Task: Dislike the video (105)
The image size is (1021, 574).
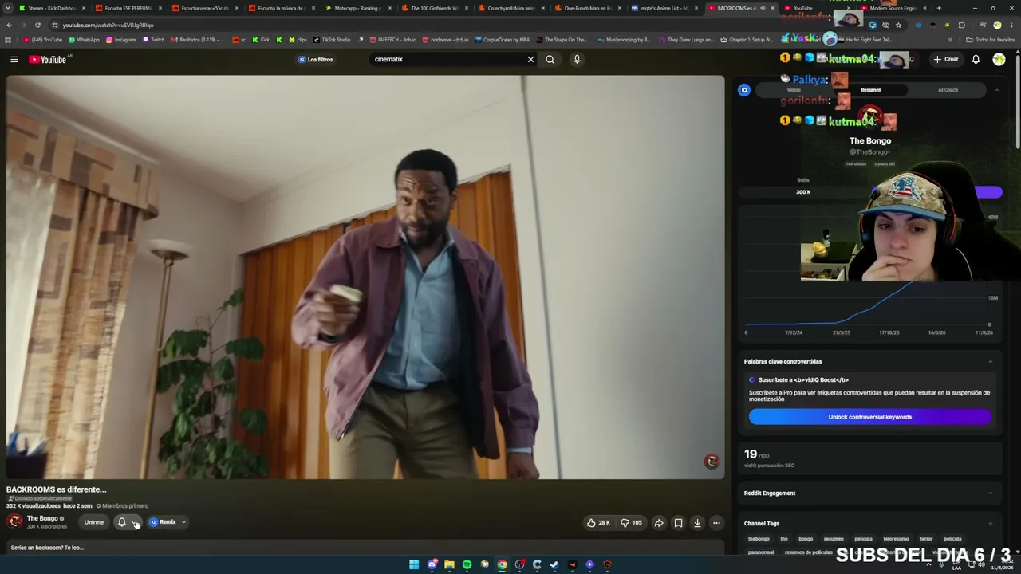Action: pyautogui.click(x=631, y=523)
